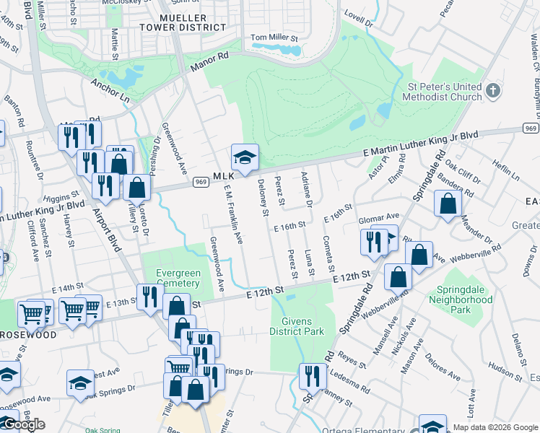
Task: Click the Map data ©2026 Google attribution
Action: (x=495, y=428)
